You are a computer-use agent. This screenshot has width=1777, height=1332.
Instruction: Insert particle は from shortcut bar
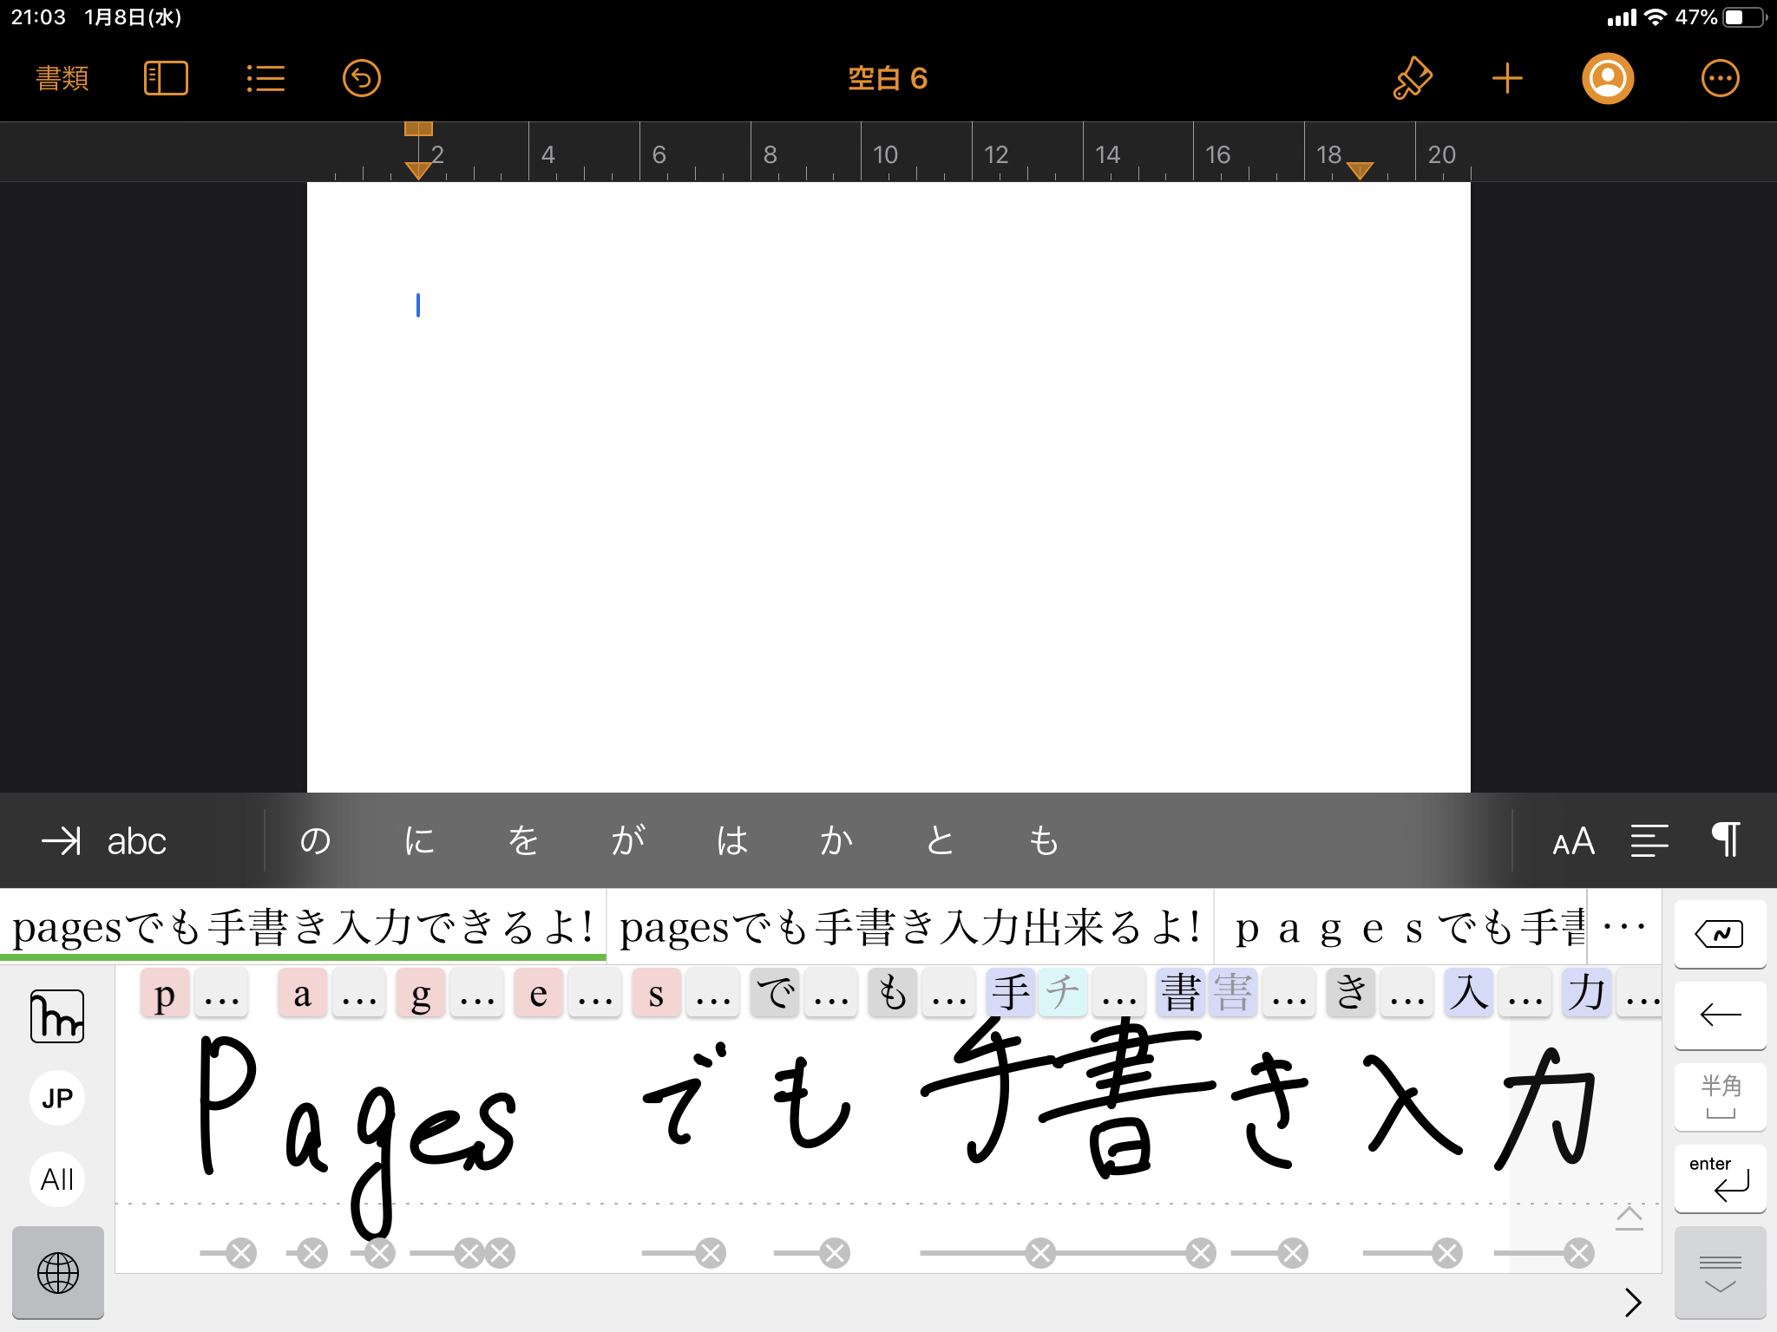tap(732, 840)
